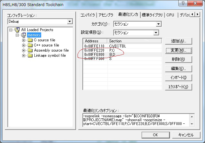Select the 最適化リンカ tab
Screen dimensions: 205x143
click(x=128, y=14)
